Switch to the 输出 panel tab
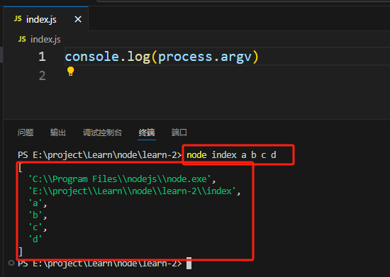 [x=57, y=132]
